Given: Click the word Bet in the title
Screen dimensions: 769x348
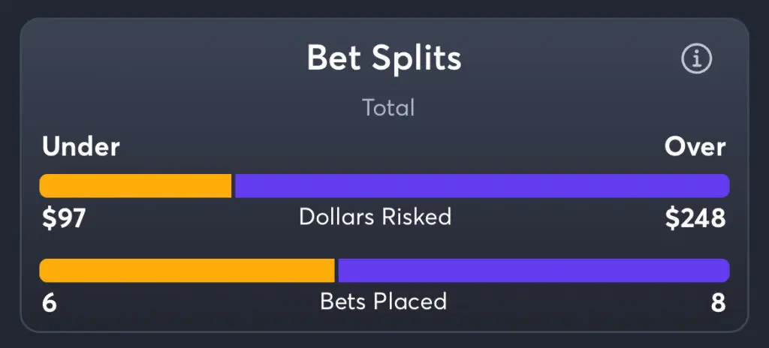Looking at the screenshot, I should (x=336, y=58).
